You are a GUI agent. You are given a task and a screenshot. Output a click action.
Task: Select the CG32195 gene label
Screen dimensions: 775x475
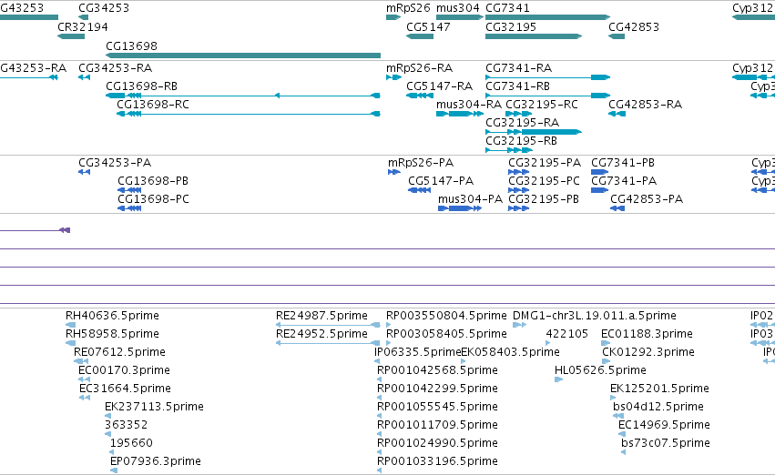pyautogui.click(x=511, y=26)
